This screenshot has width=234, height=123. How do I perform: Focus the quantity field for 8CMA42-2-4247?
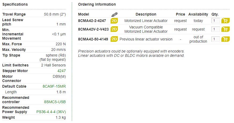[215, 21]
